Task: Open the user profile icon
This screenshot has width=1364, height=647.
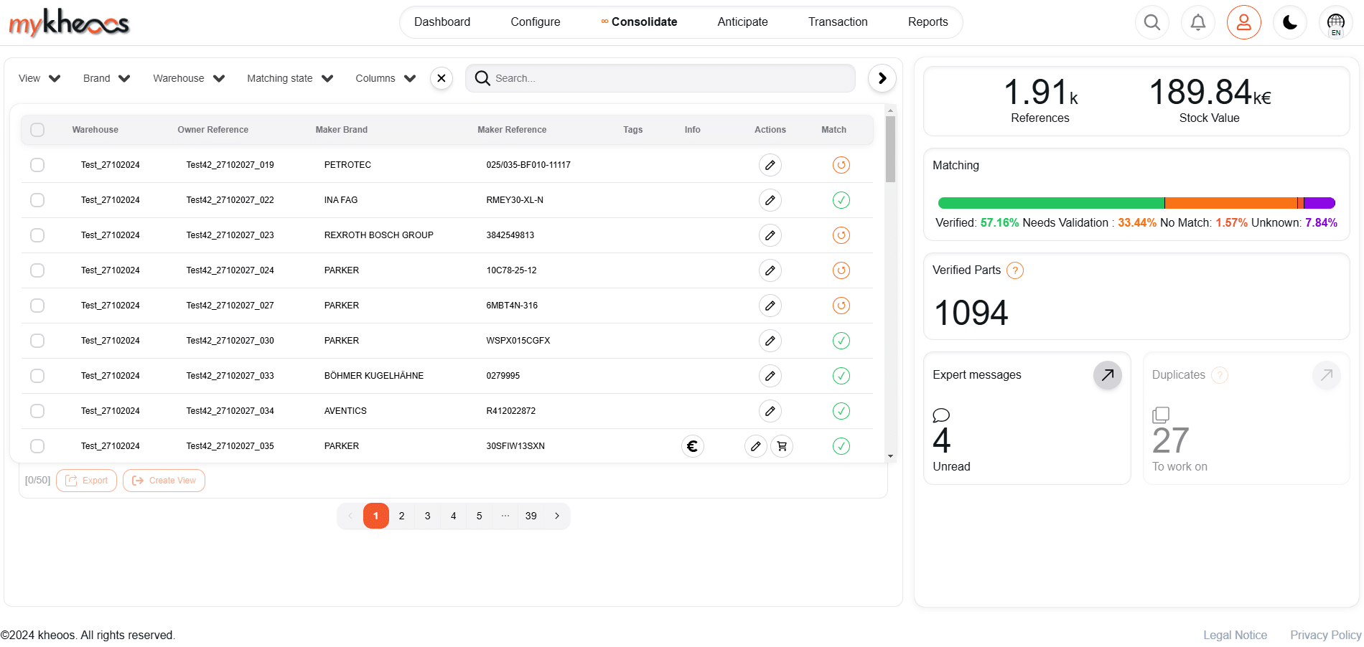Action: click(x=1243, y=22)
